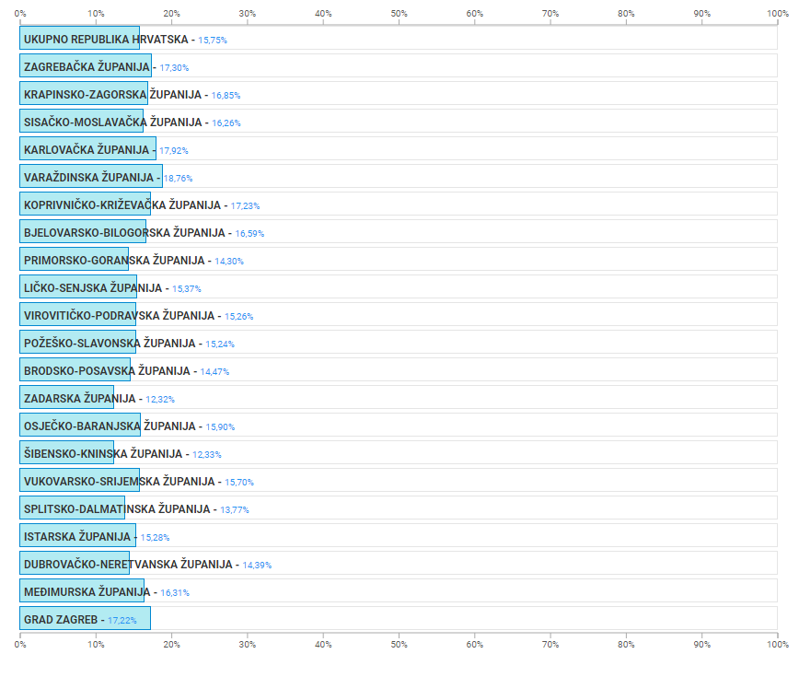This screenshot has height=677, width=799.
Task: Click the Ukupno Republika Hrvatska bar label
Action: (x=106, y=40)
